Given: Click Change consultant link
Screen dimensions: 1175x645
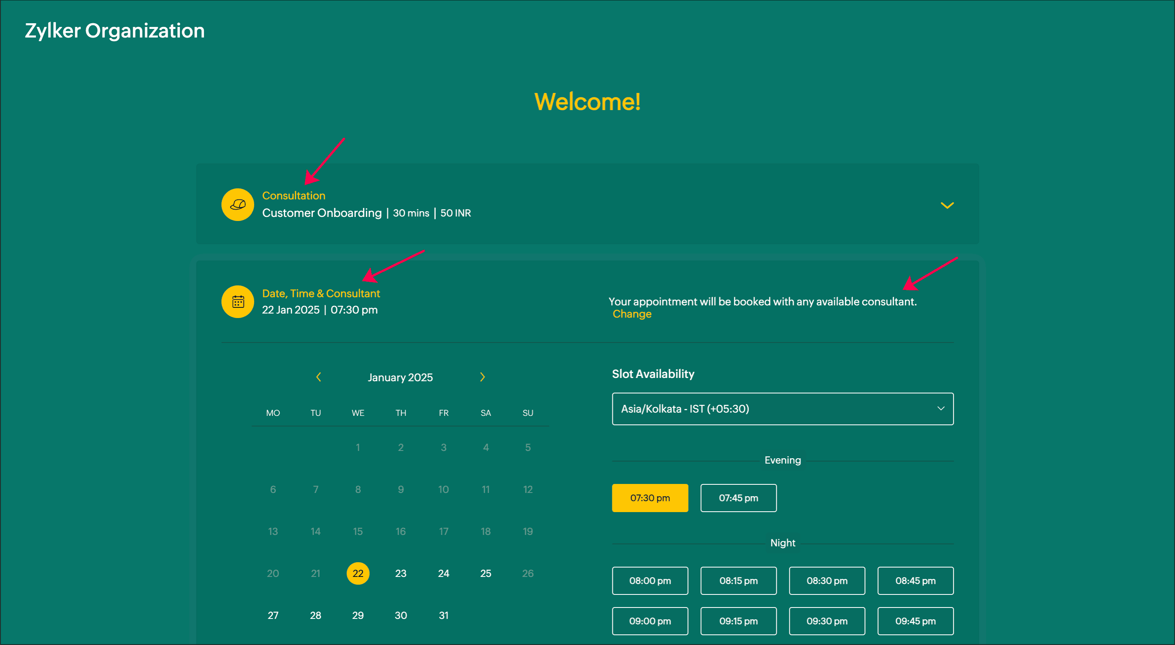Looking at the screenshot, I should [x=632, y=314].
